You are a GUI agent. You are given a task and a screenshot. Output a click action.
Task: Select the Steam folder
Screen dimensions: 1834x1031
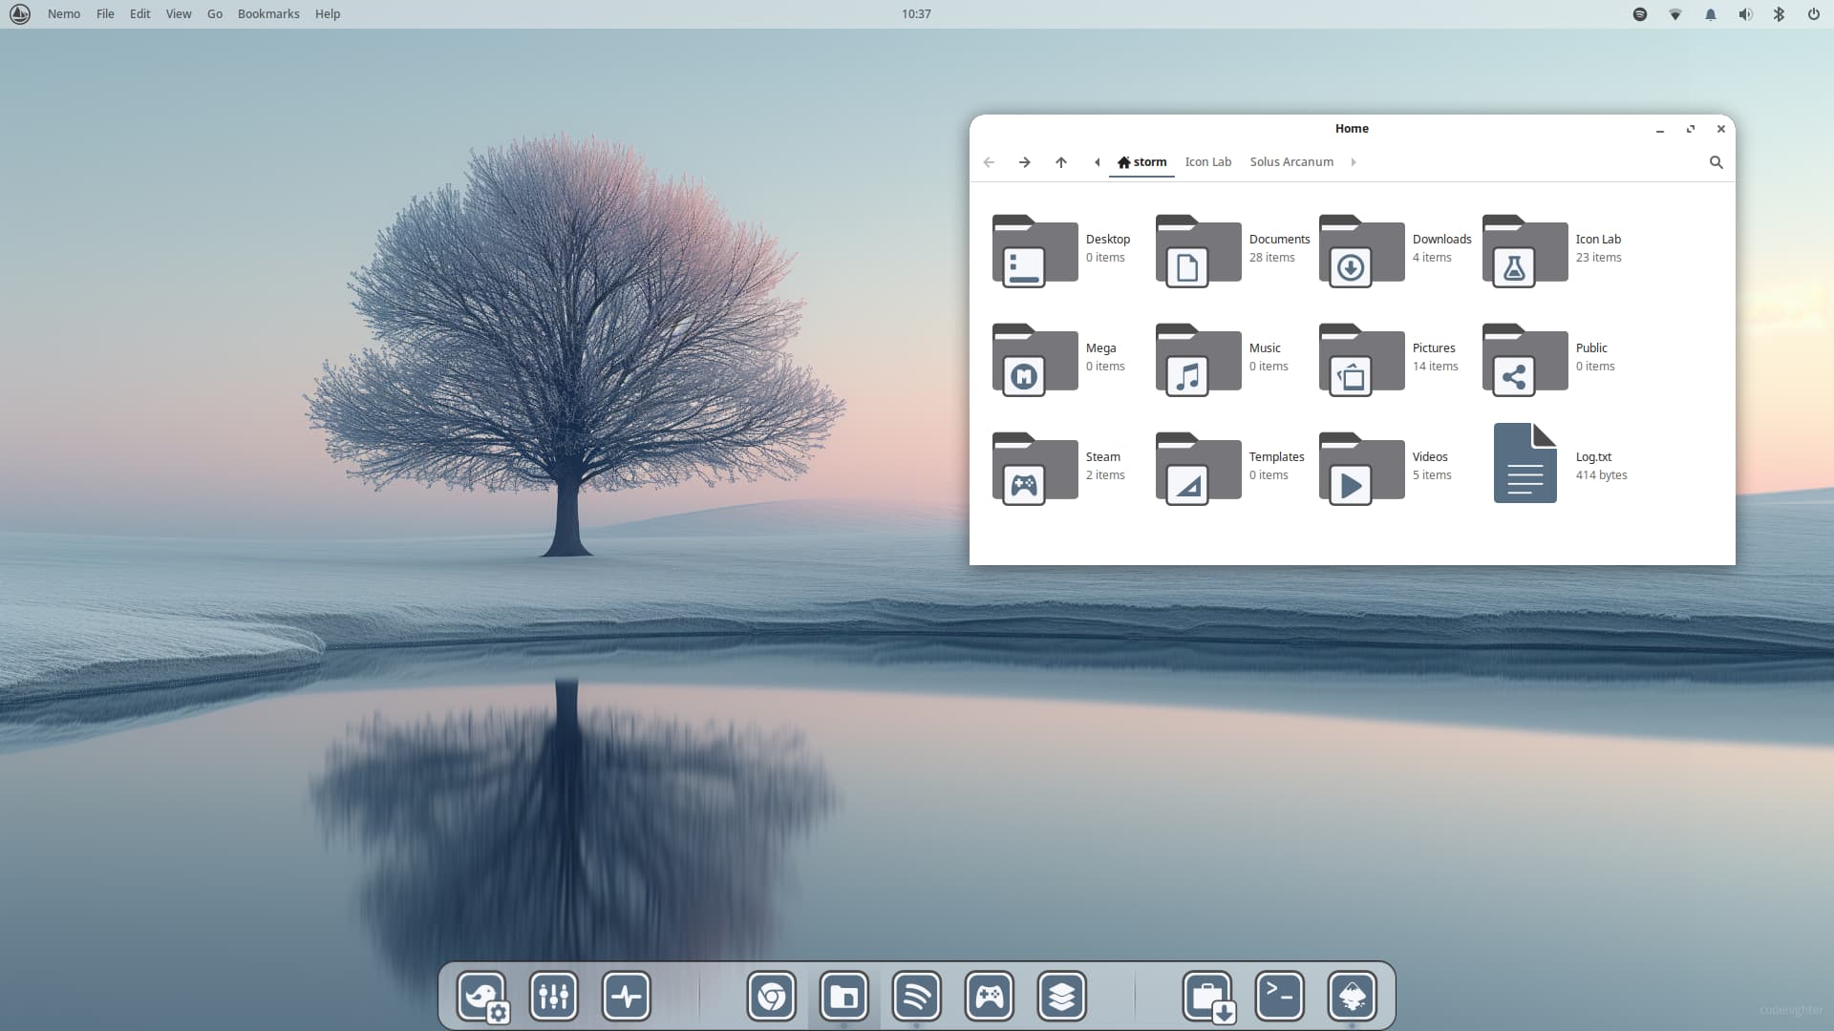[x=1034, y=468]
